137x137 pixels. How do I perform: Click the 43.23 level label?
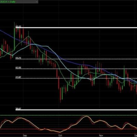click(18, 58)
